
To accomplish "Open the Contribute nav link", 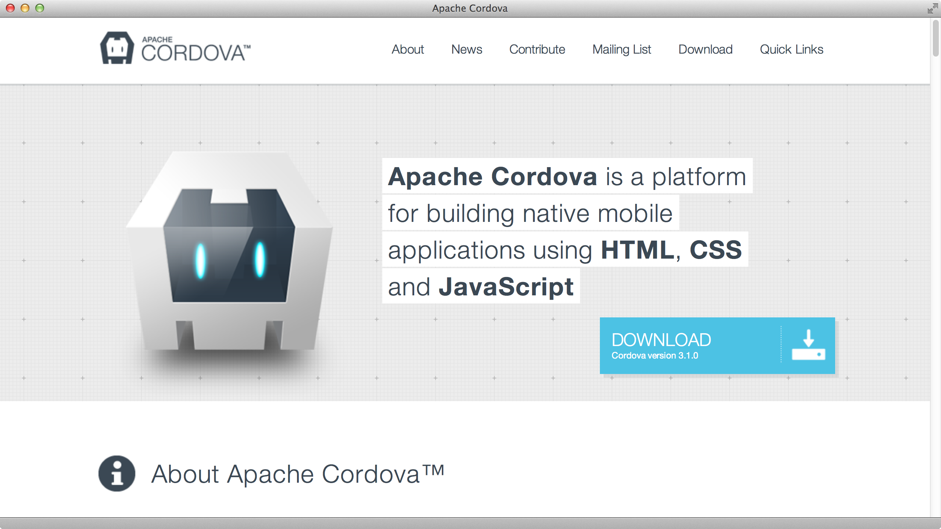I will coord(537,49).
